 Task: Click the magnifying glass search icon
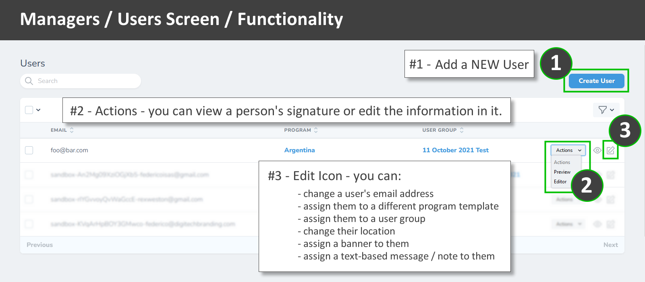(x=29, y=81)
